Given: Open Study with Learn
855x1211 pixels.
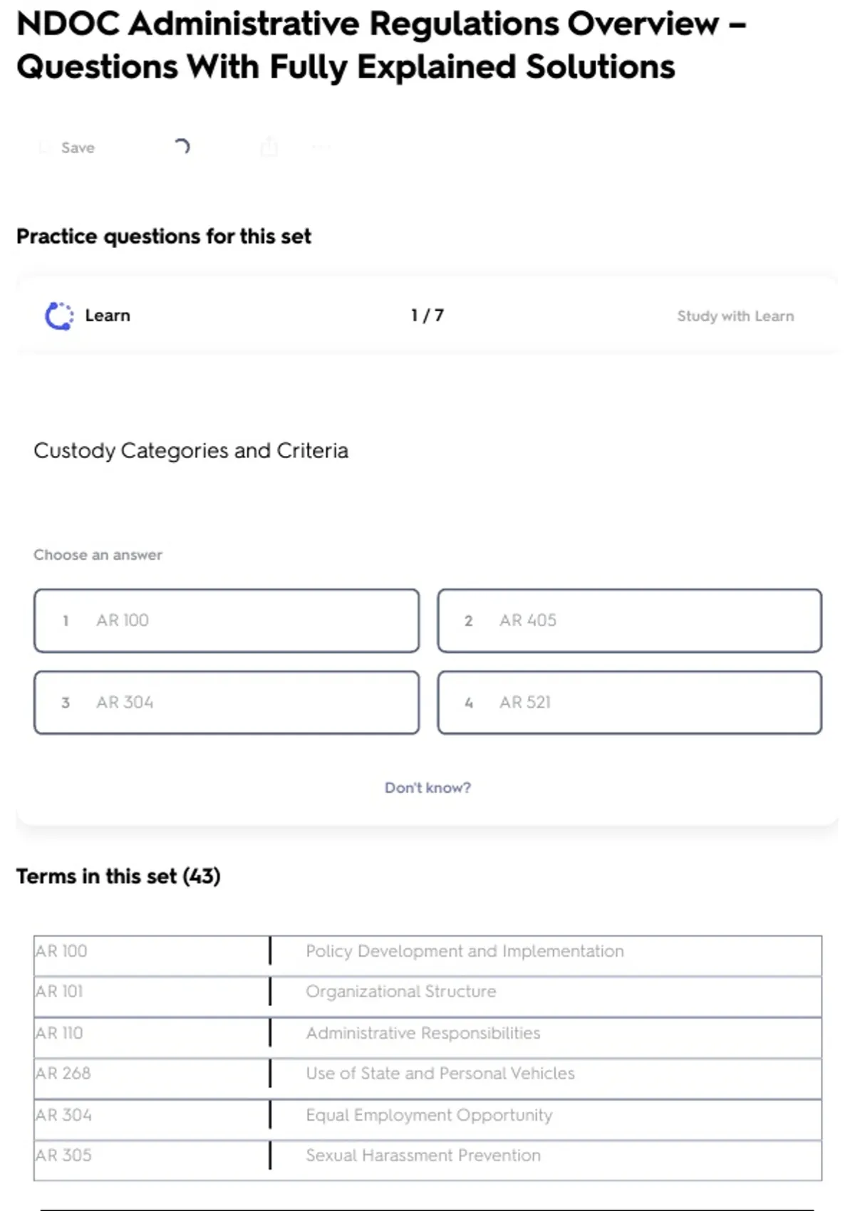Looking at the screenshot, I should pos(735,316).
